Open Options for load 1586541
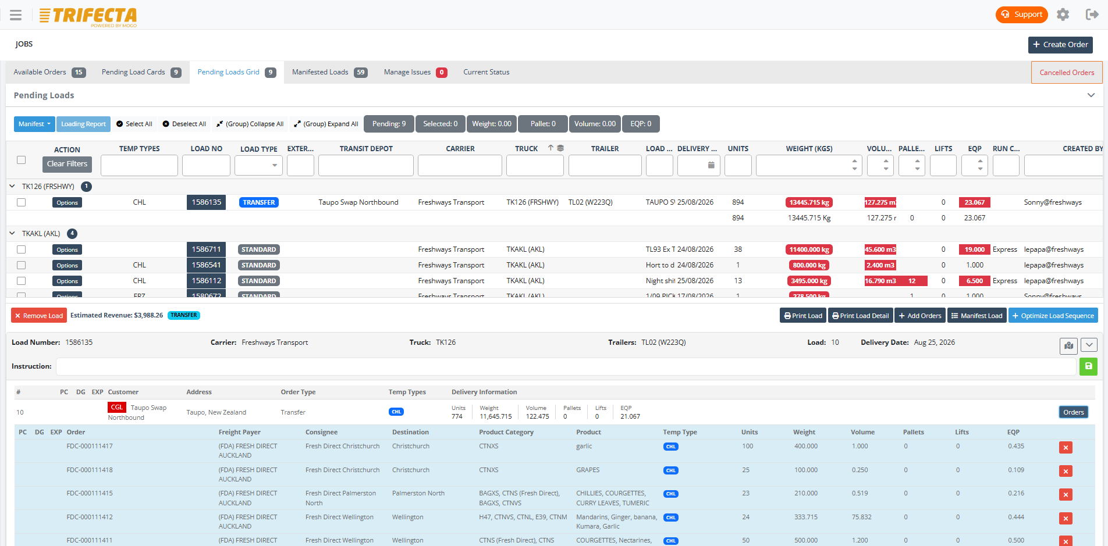Screen dimensions: 1108x546 click(67, 266)
